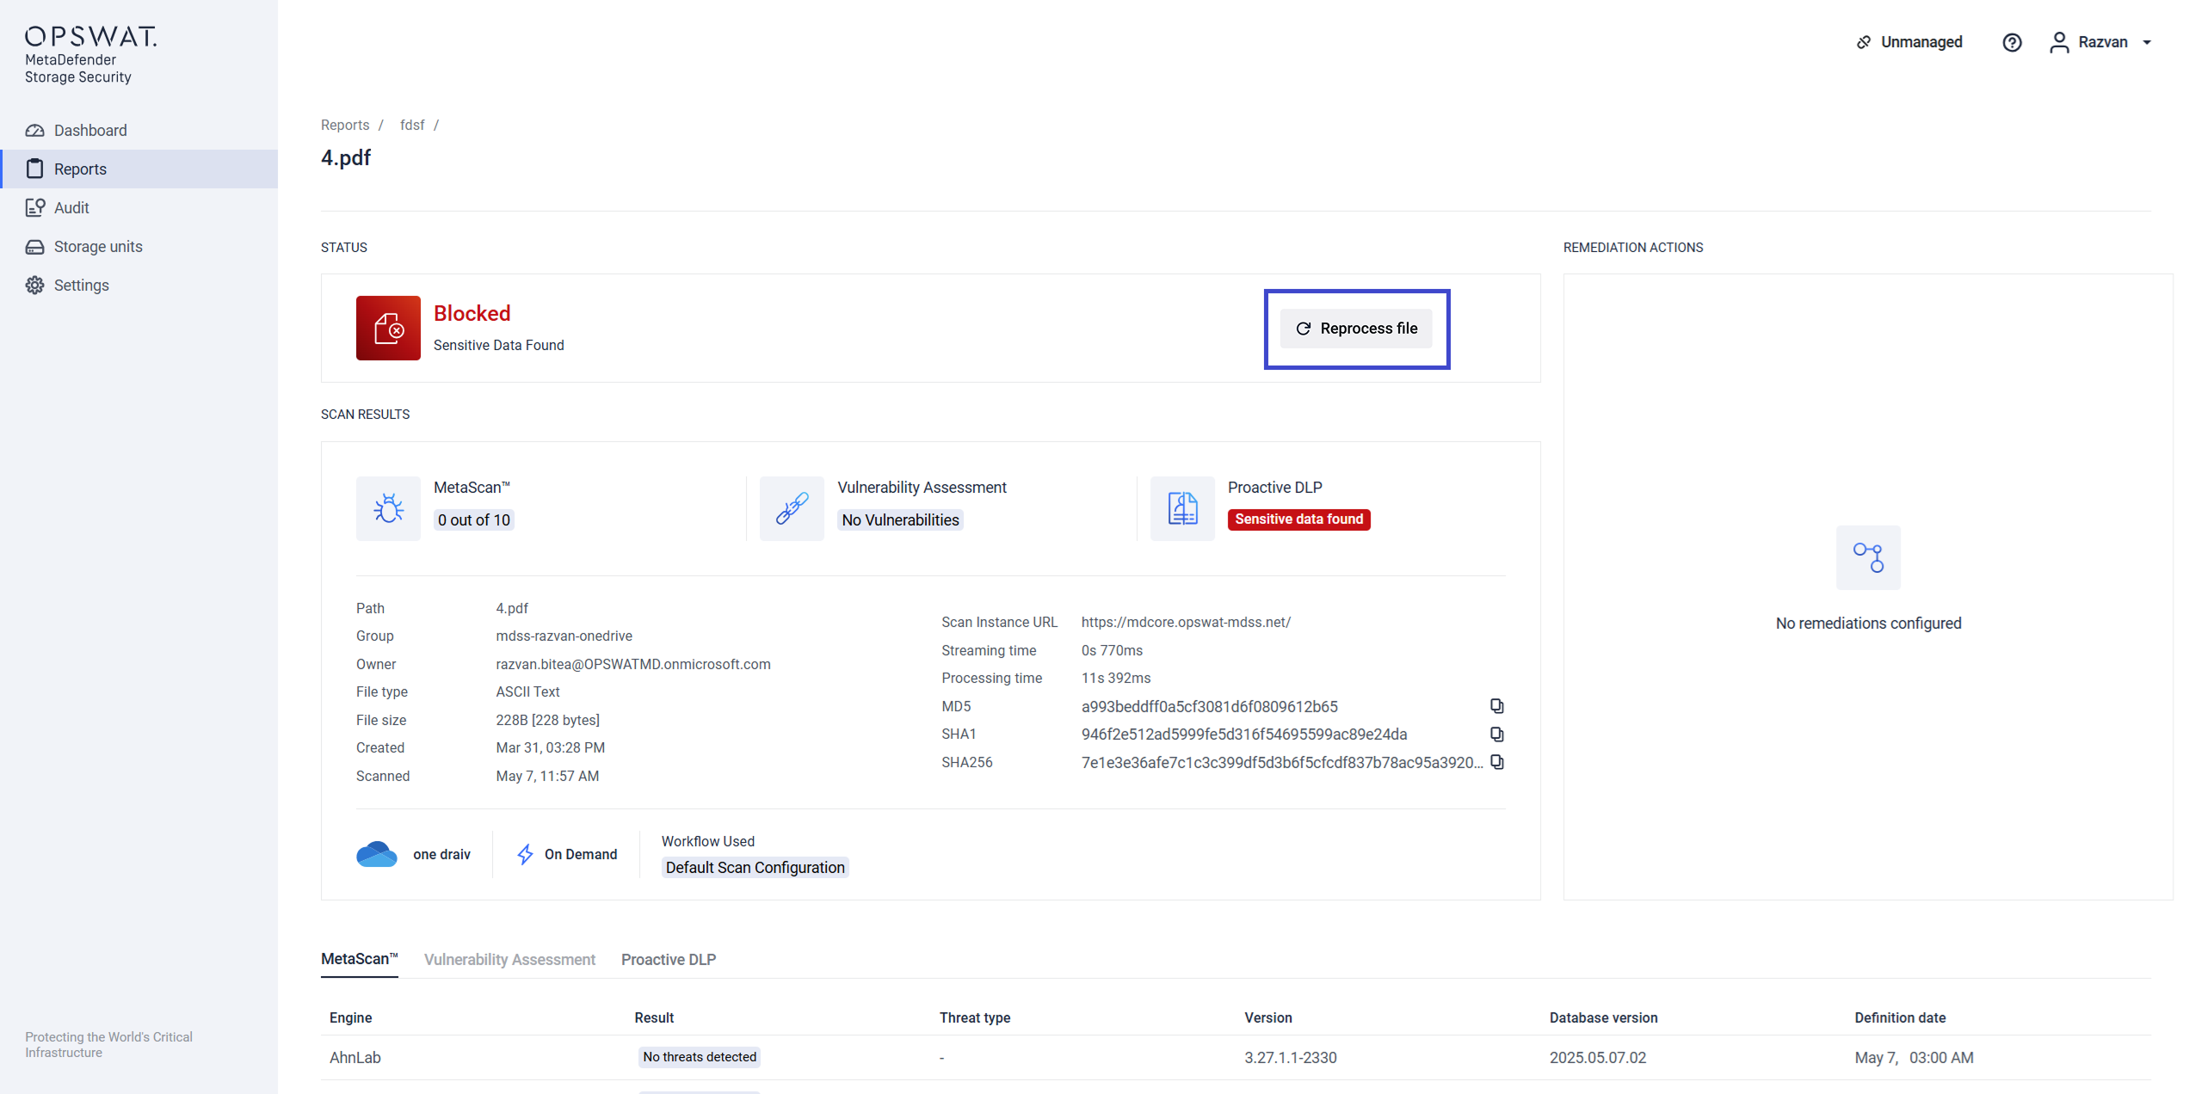Image resolution: width=2189 pixels, height=1094 pixels.
Task: Click AhnLab No threats detected badge
Action: (x=700, y=1057)
